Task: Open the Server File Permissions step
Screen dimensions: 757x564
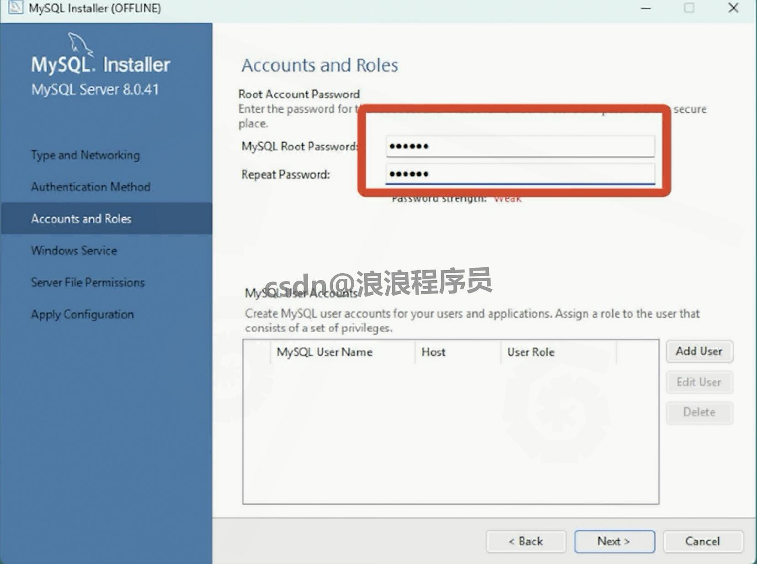Action: (x=88, y=282)
